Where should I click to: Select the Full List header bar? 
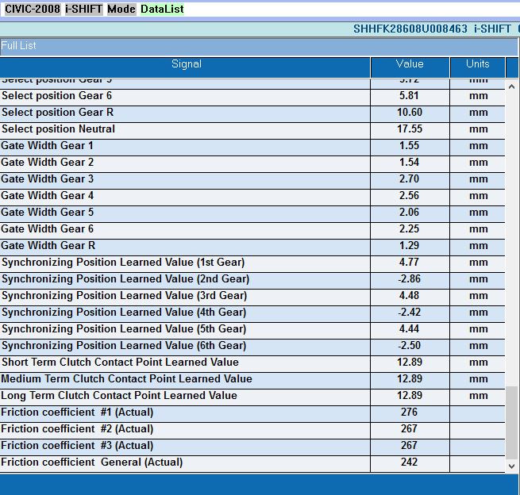point(259,46)
